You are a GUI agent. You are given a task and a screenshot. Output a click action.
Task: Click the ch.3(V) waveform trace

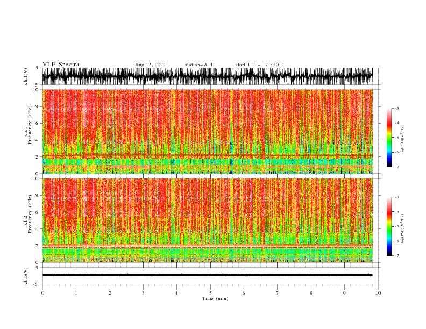(x=207, y=275)
